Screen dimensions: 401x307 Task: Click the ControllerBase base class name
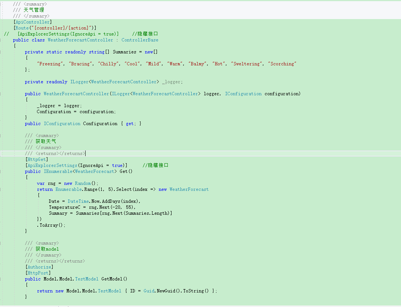tap(140, 40)
